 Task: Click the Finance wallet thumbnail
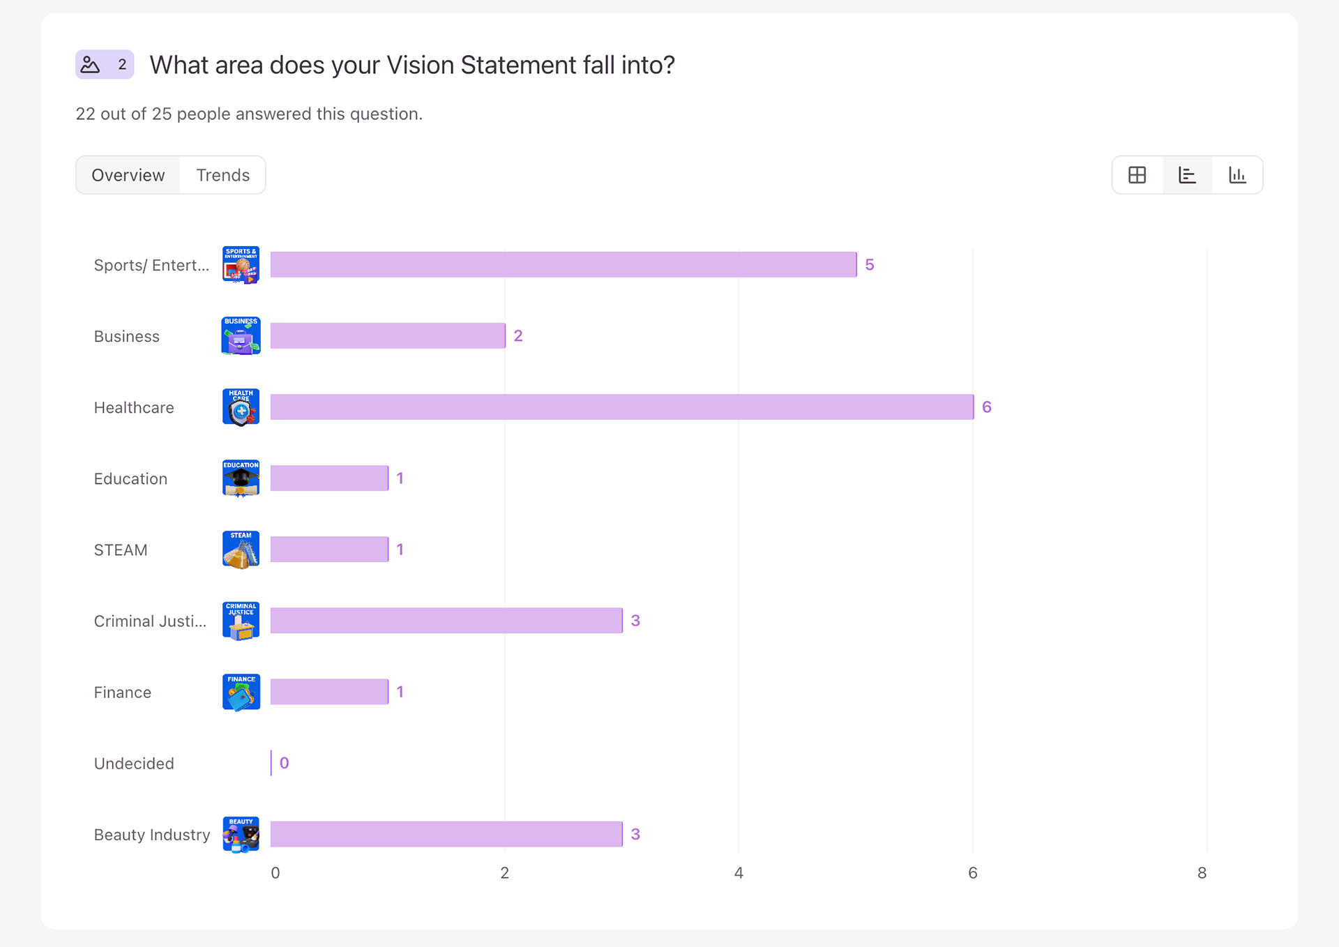point(241,692)
